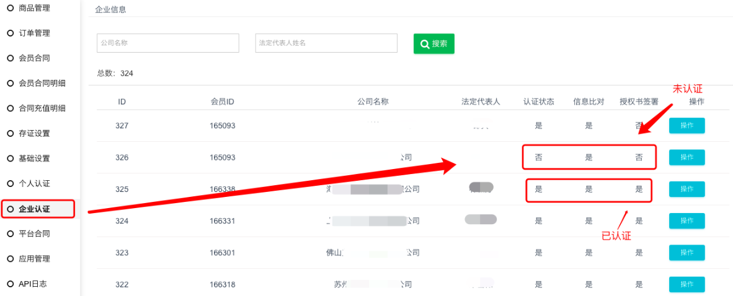733x296 pixels.
Task: Open 存证设置 sidebar item
Action: click(34, 133)
